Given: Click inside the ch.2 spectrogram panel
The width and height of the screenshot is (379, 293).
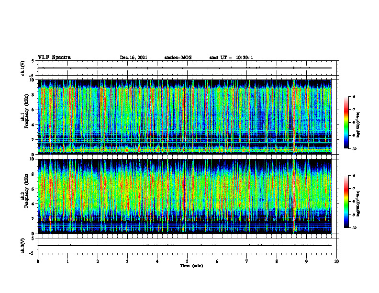Looking at the screenshot, I should (185, 196).
